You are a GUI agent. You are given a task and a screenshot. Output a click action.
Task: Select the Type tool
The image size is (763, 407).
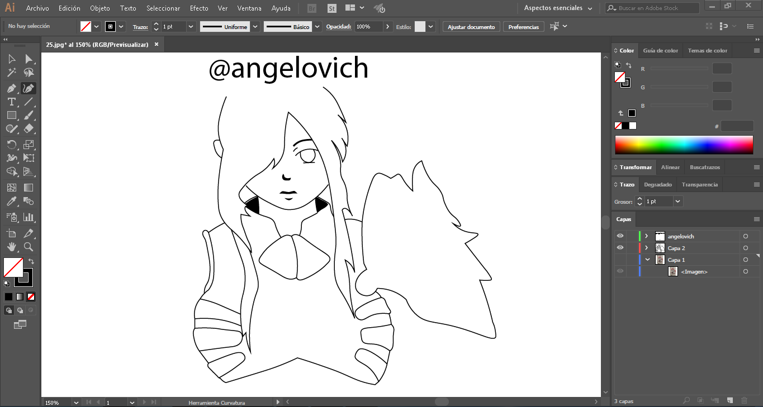click(x=12, y=102)
